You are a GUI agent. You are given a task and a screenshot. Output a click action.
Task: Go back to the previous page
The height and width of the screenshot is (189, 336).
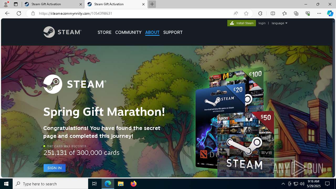click(x=7, y=13)
